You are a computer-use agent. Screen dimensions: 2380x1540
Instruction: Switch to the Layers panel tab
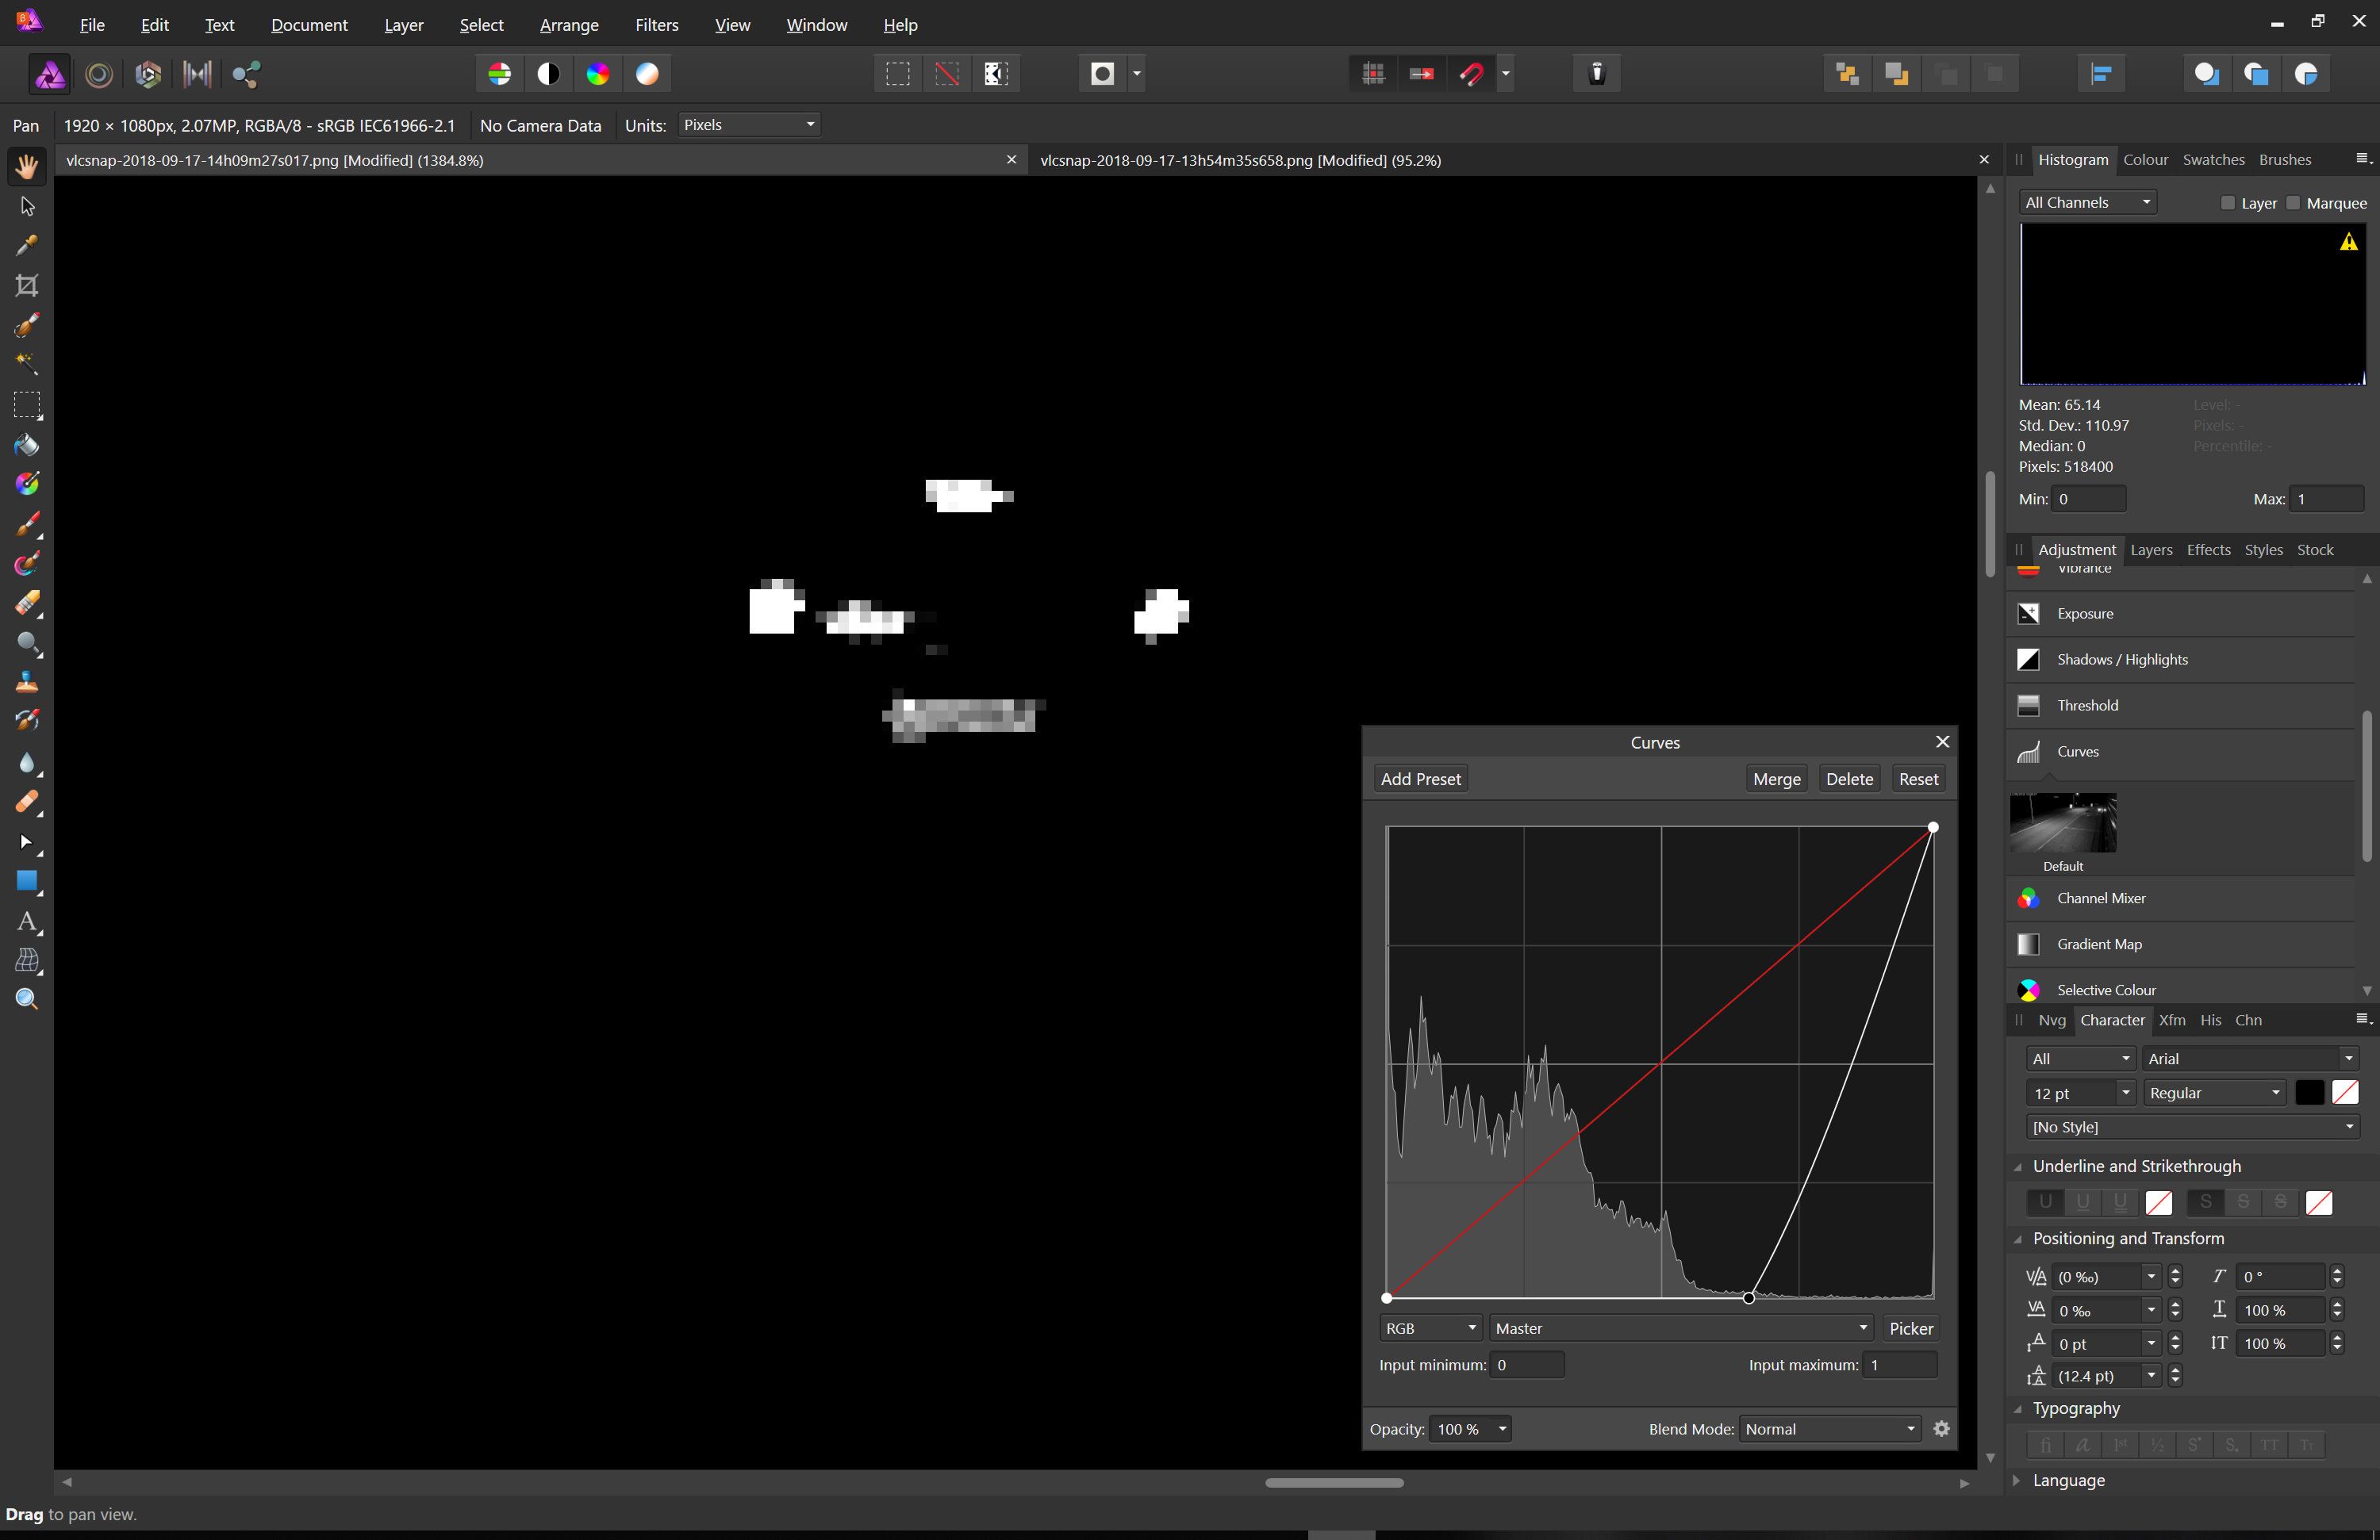[x=2151, y=550]
